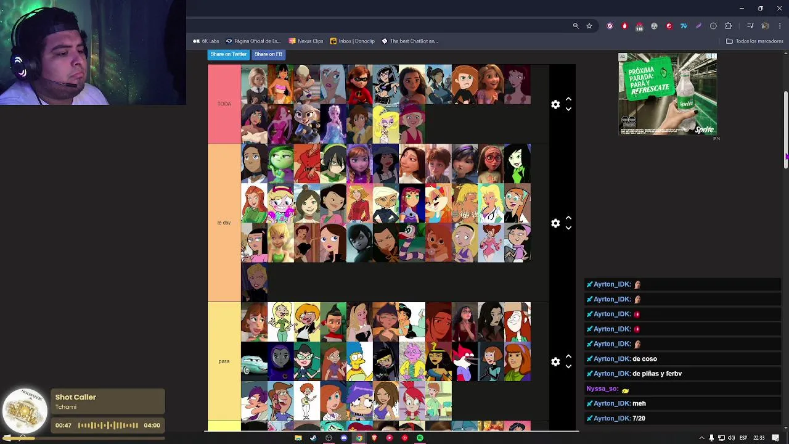
Task: Select the Marge Simpson character image
Action: [x=359, y=362]
